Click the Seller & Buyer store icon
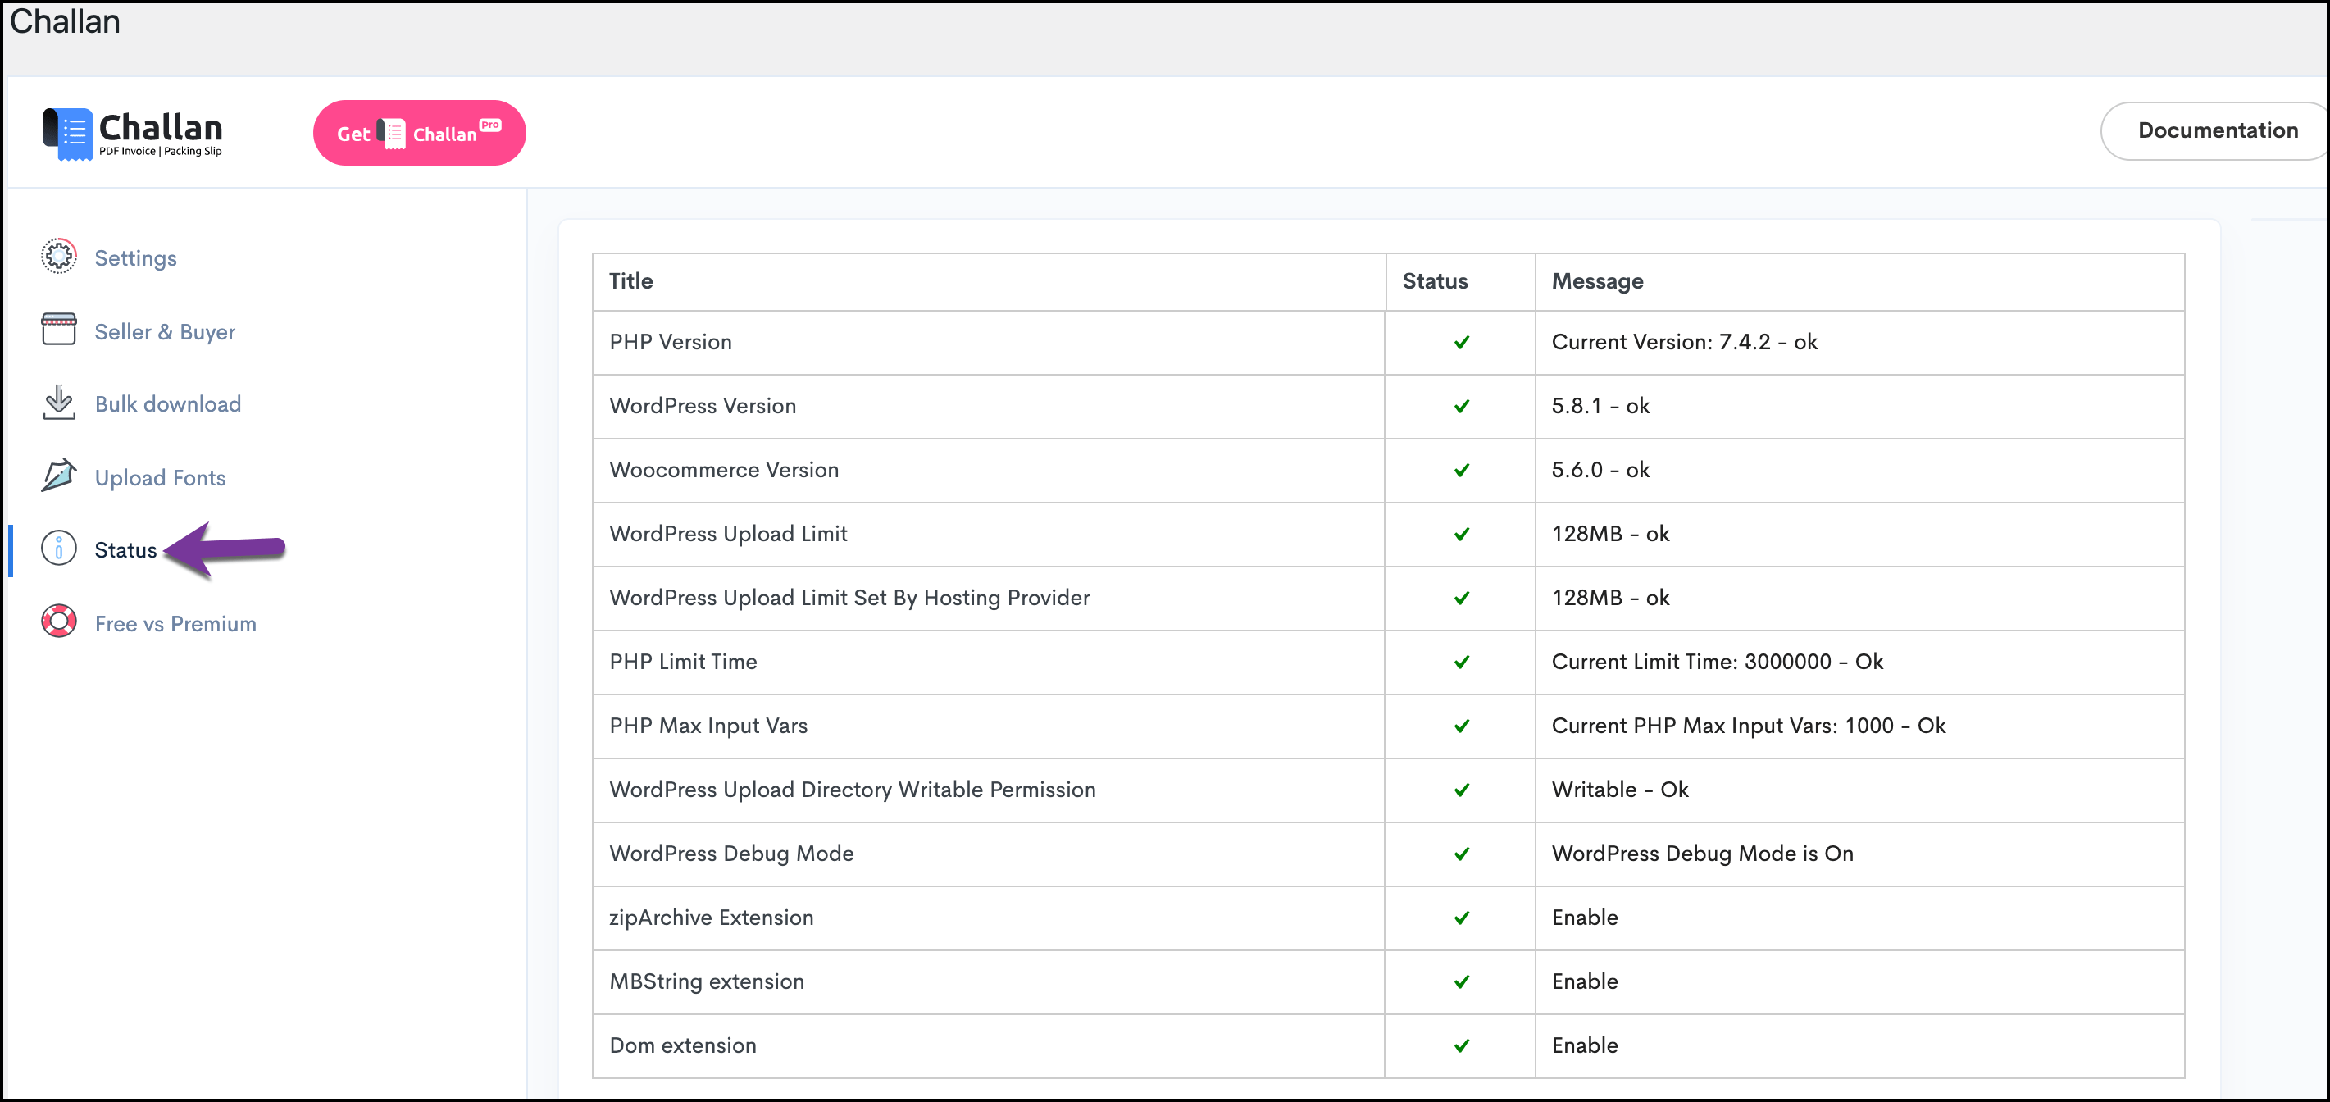Image resolution: width=2330 pixels, height=1102 pixels. tap(59, 330)
